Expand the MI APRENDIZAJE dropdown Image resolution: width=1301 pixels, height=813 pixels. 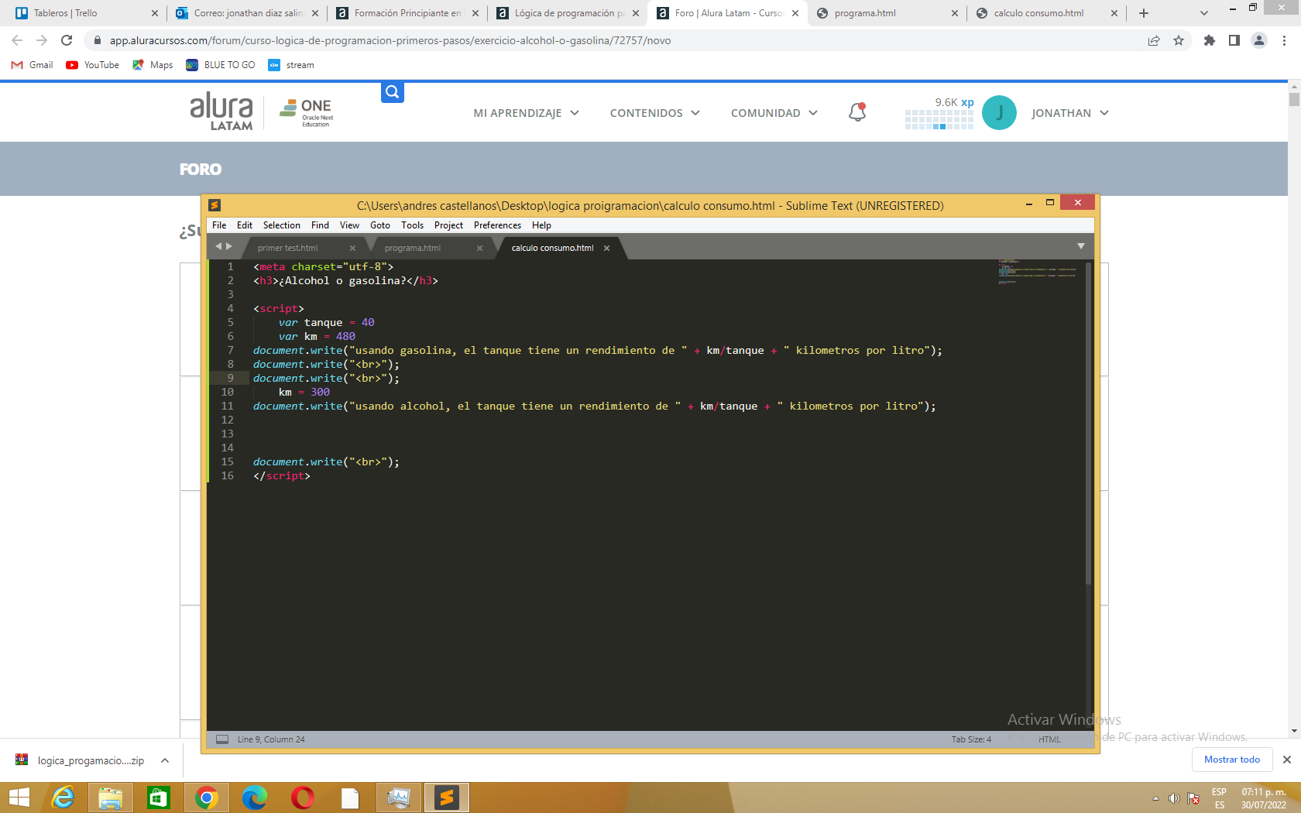pyautogui.click(x=526, y=113)
